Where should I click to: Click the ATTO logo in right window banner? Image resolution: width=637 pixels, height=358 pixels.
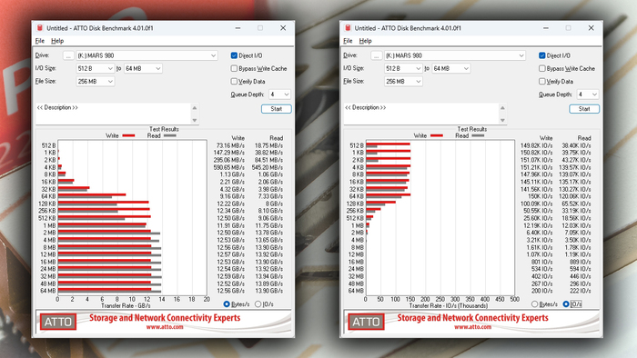366,322
